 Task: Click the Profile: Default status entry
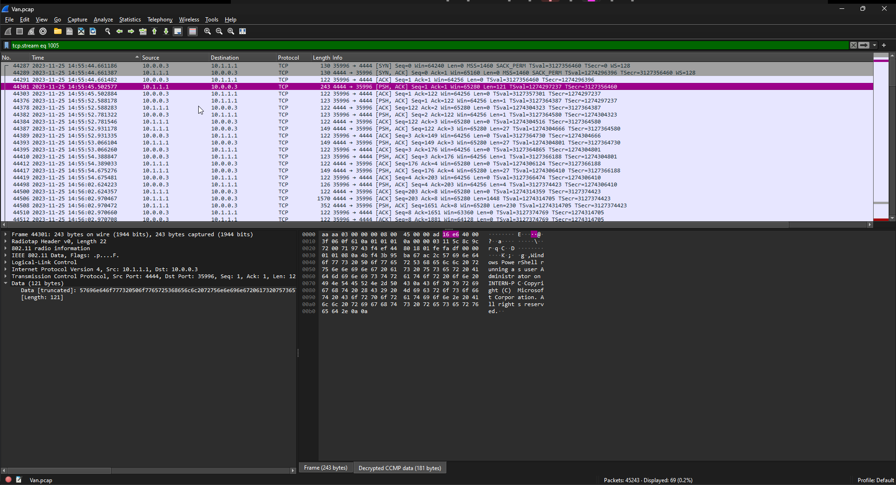875,480
